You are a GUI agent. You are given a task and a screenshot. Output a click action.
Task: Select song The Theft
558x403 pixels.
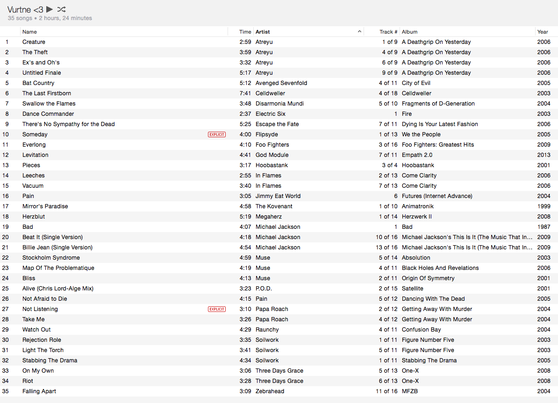[x=35, y=52]
